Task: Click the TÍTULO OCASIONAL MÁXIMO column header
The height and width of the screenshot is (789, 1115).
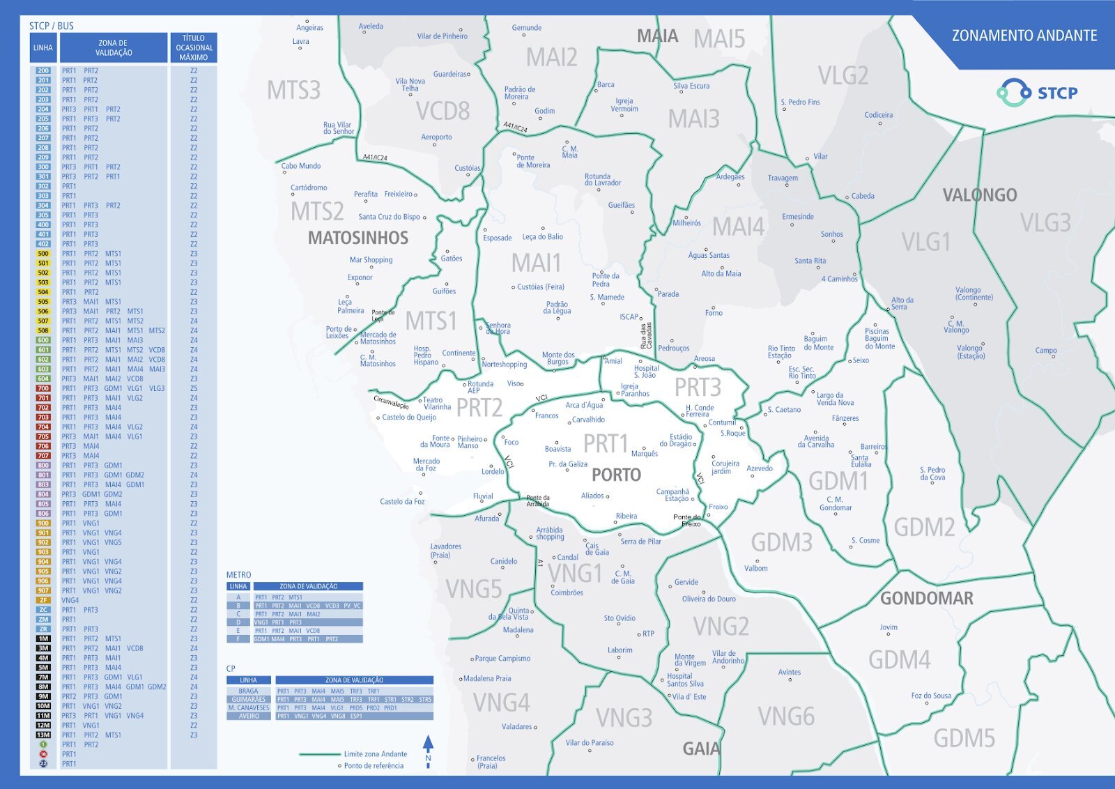Action: (x=194, y=48)
